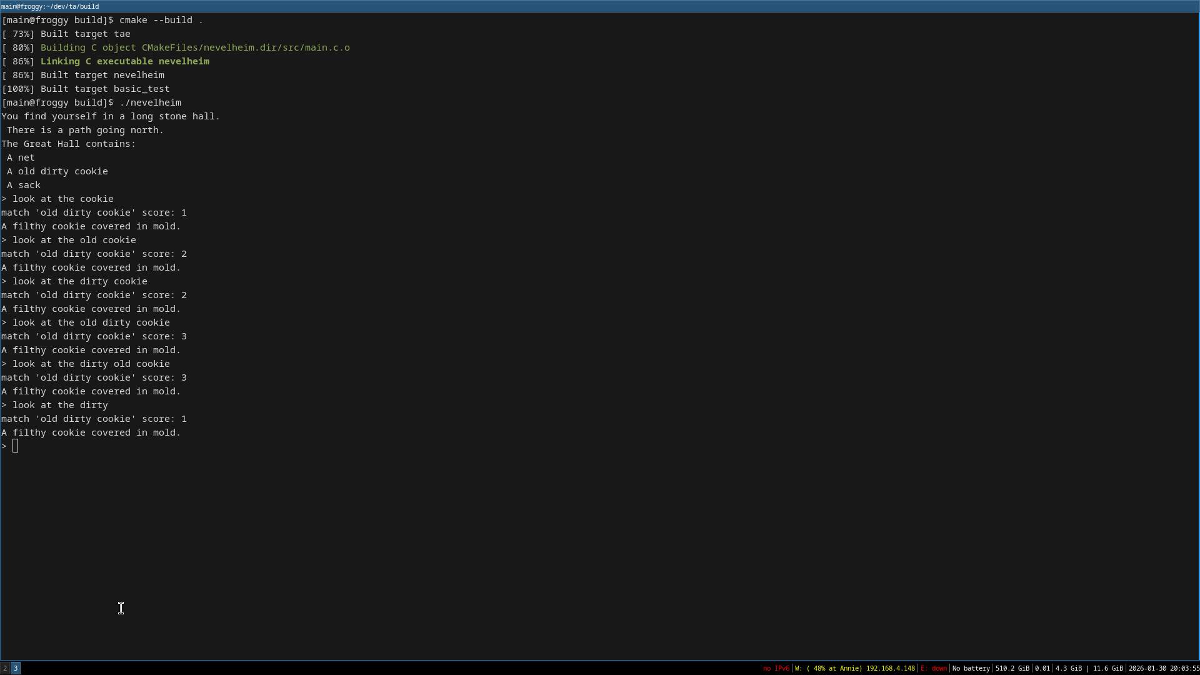Click the 'look at the dirty' input line

[60, 405]
